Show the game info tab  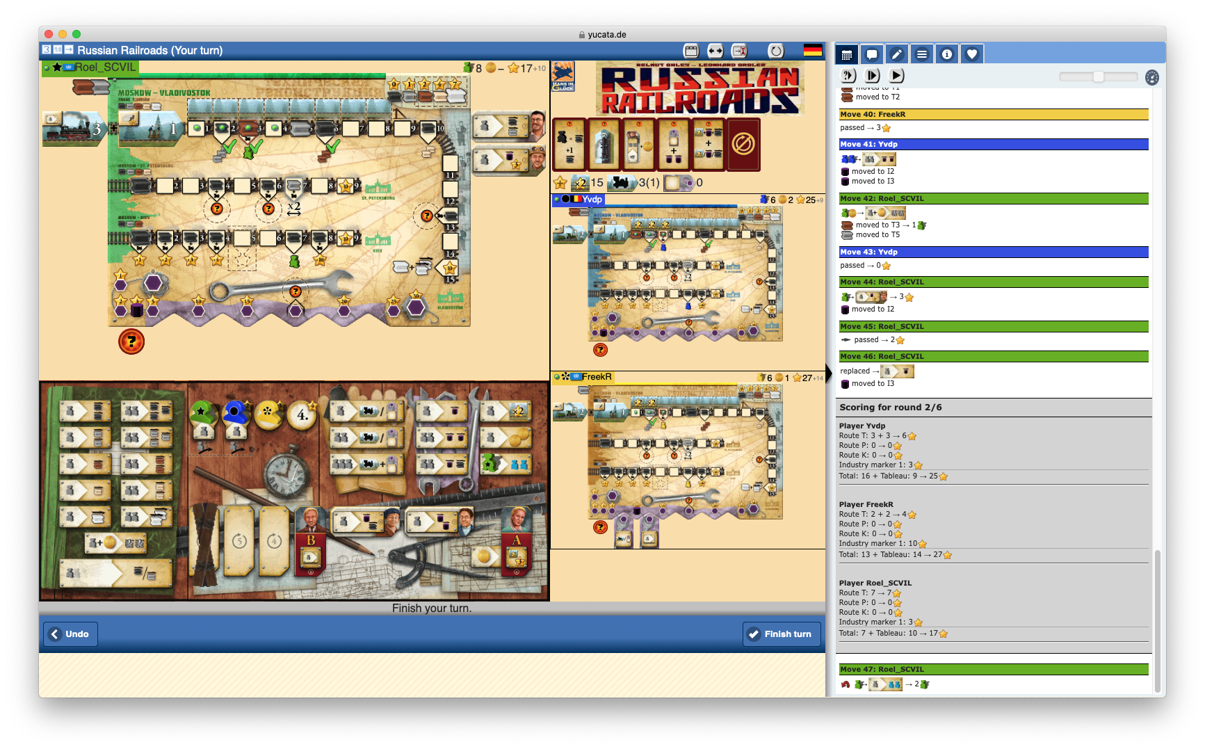click(946, 54)
